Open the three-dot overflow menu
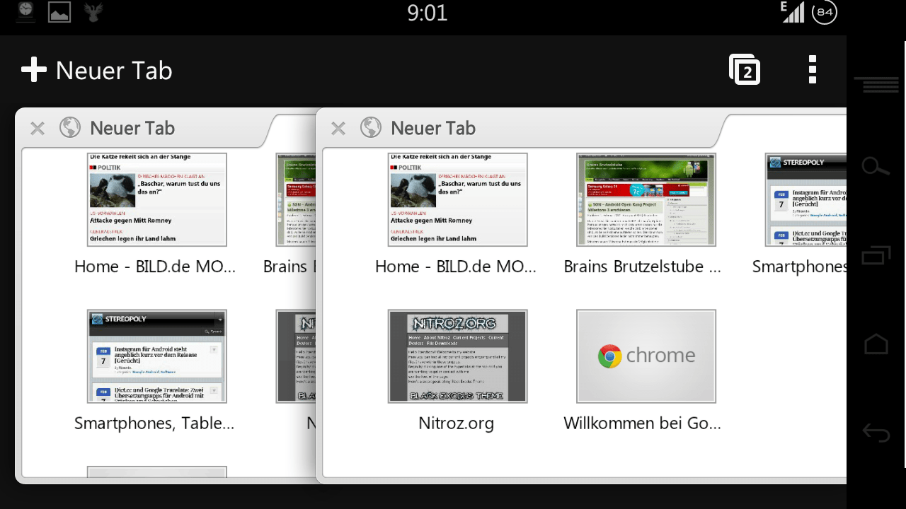Screen dimensions: 906x509 click(813, 69)
